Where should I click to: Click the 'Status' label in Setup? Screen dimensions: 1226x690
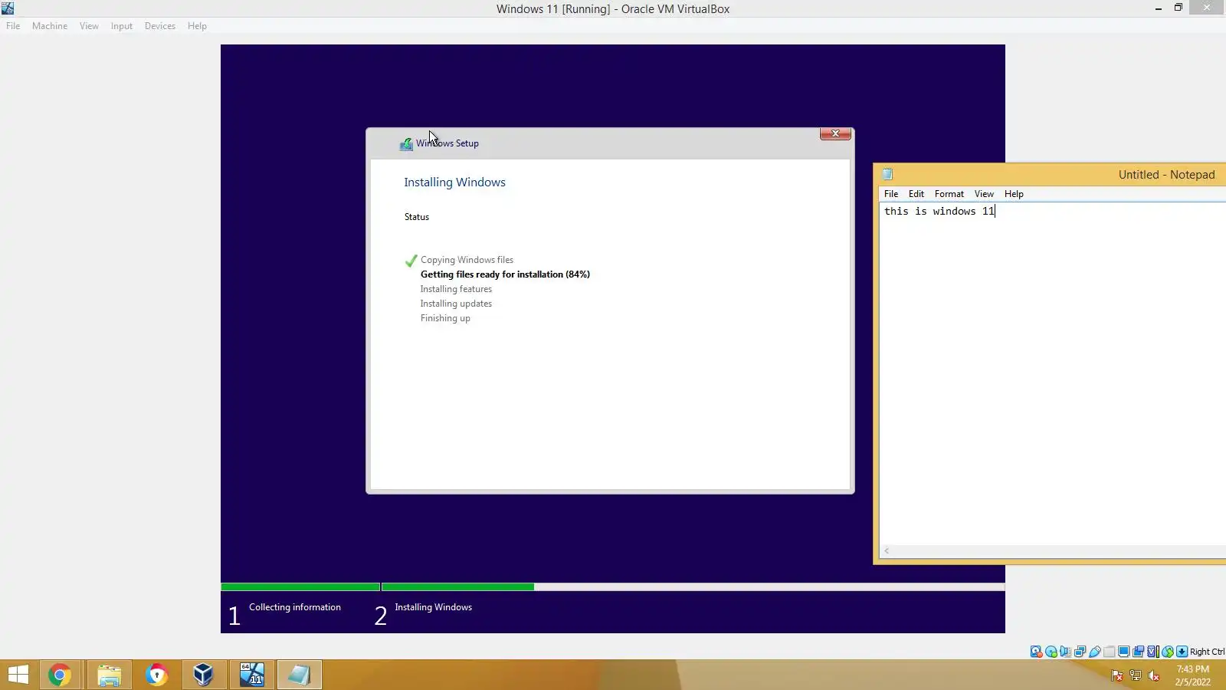pos(417,217)
